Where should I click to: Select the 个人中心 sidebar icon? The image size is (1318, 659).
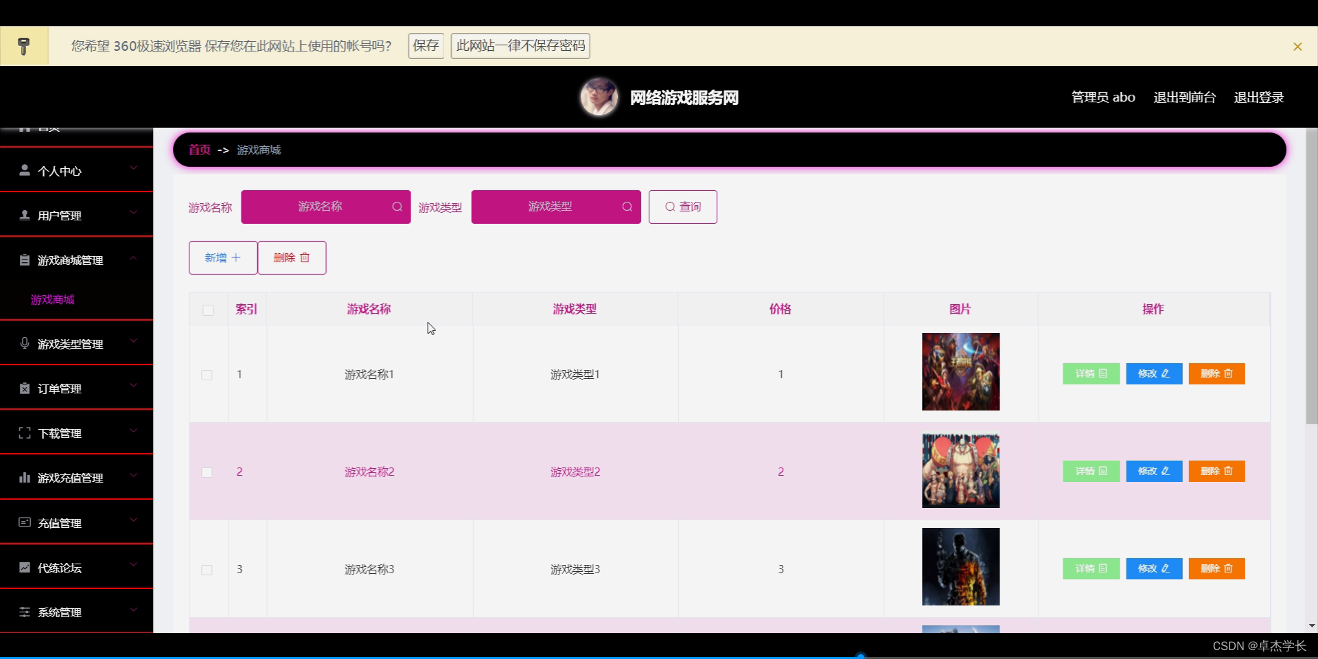[25, 170]
